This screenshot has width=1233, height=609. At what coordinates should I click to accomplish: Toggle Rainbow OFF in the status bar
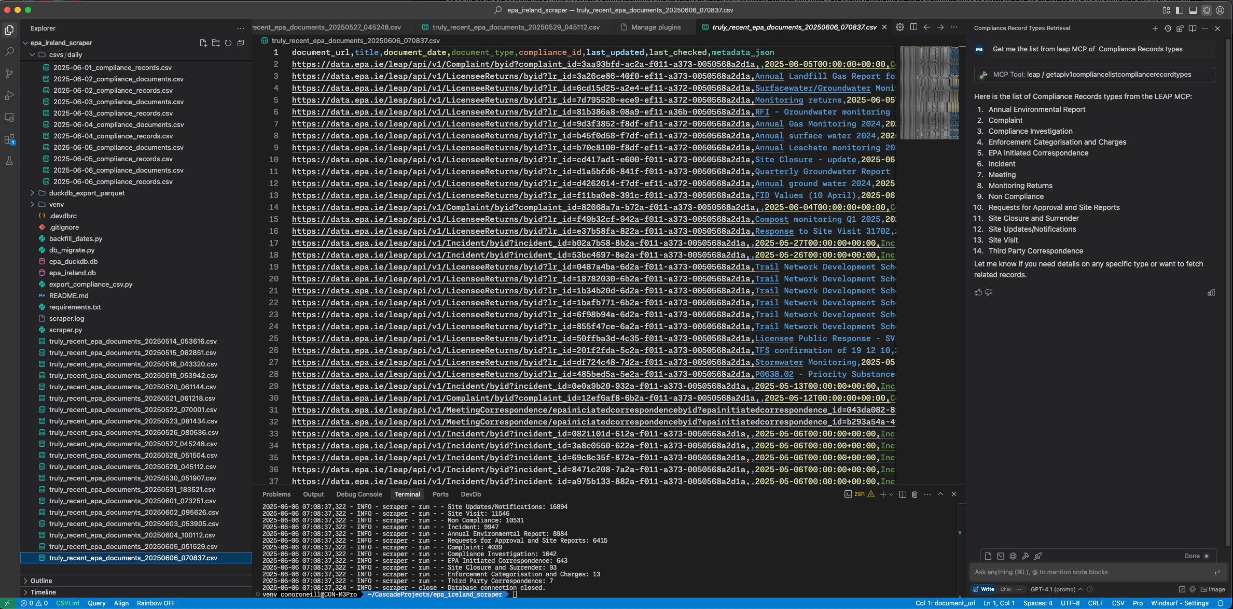[156, 603]
